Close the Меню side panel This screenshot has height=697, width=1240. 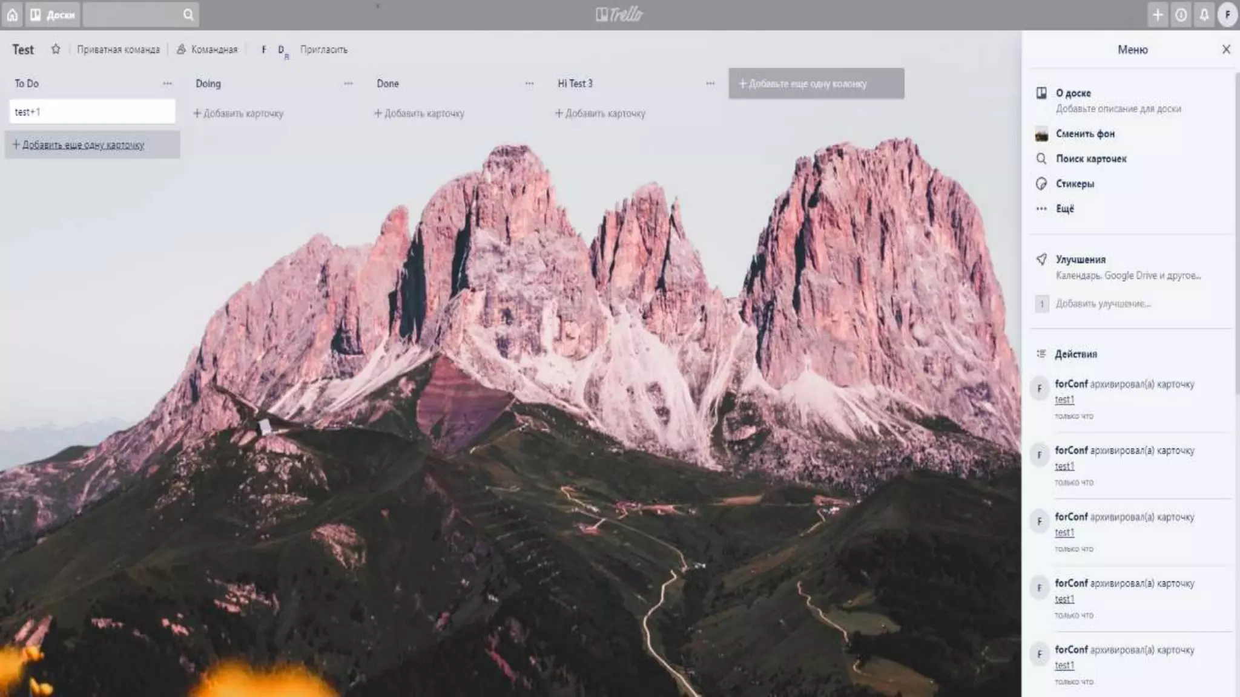[x=1226, y=50]
